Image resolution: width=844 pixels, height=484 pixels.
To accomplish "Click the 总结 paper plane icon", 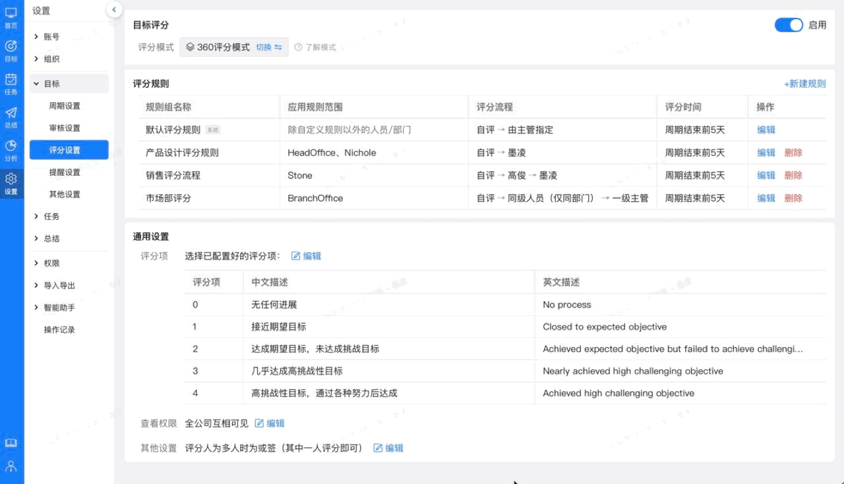I will (11, 116).
